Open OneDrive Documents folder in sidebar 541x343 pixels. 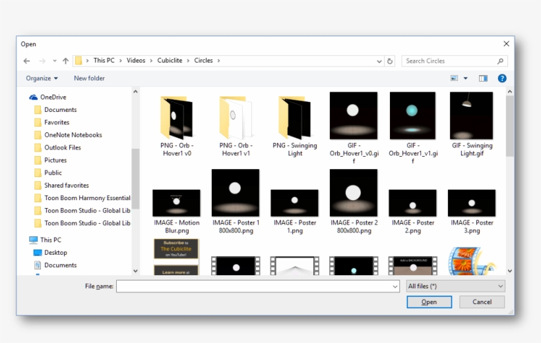tap(61, 109)
